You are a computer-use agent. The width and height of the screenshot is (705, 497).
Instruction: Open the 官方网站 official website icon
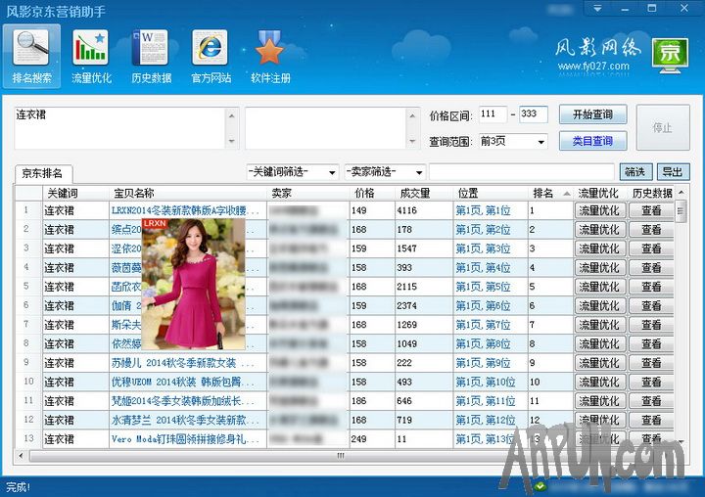coord(211,55)
